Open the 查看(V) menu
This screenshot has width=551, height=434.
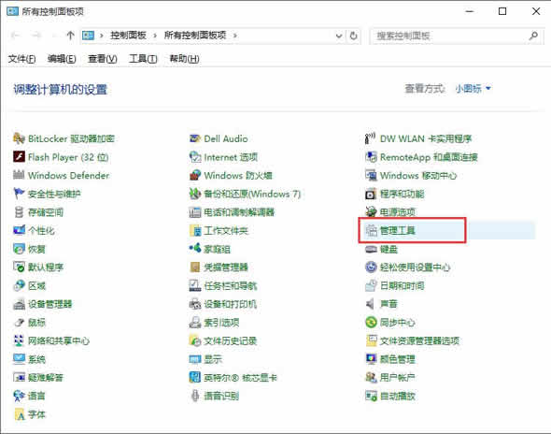click(x=103, y=58)
